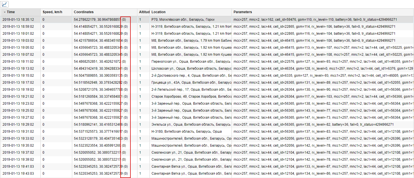Click the Coordinates column header
Viewport: 414px width, 178px height.
pyautogui.click(x=84, y=12)
